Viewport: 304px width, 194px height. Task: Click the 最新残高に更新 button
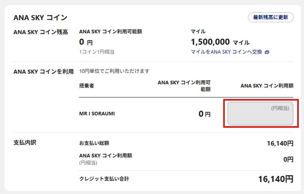(271, 17)
